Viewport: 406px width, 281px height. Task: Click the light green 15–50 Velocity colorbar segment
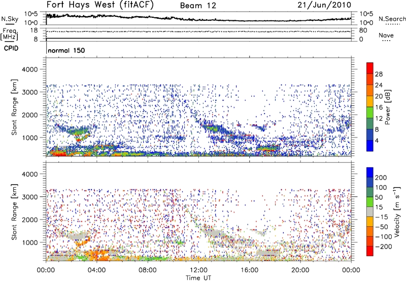pyautogui.click(x=370, y=202)
